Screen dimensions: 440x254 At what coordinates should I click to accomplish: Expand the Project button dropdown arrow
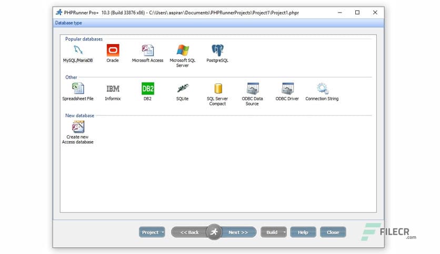pos(163,232)
